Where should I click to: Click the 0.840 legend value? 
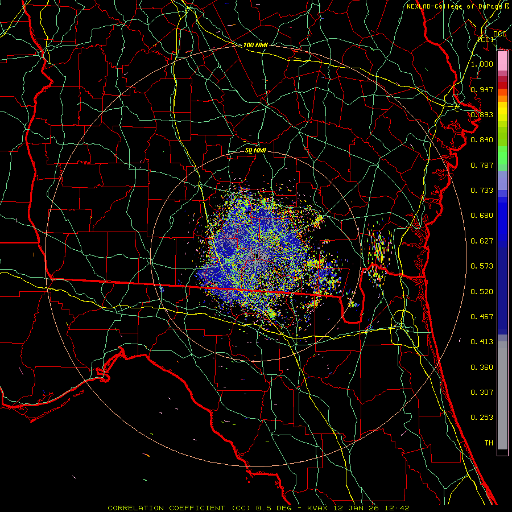point(482,140)
